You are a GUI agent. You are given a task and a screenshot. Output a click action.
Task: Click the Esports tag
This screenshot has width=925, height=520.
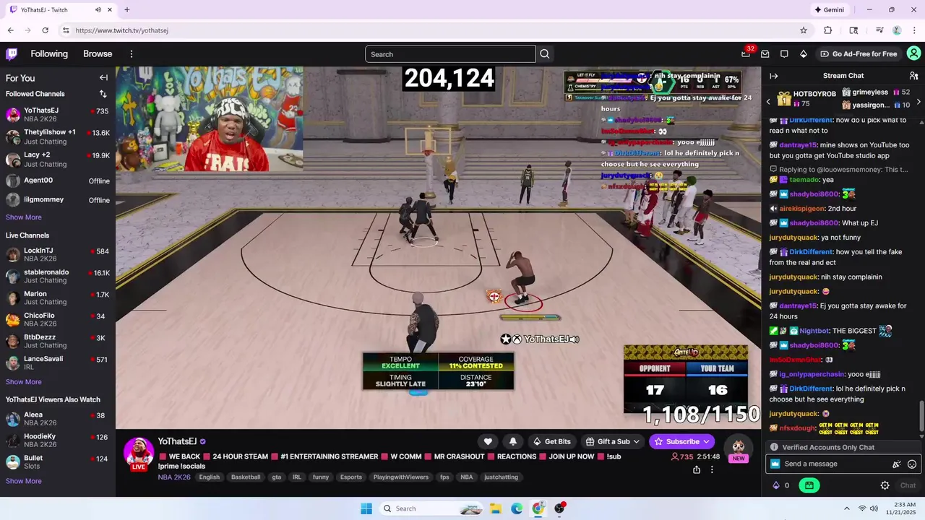[351, 477]
